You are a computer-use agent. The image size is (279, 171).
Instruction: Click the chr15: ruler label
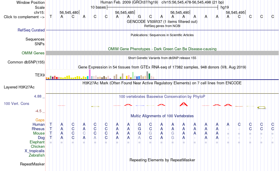tap(39, 12)
